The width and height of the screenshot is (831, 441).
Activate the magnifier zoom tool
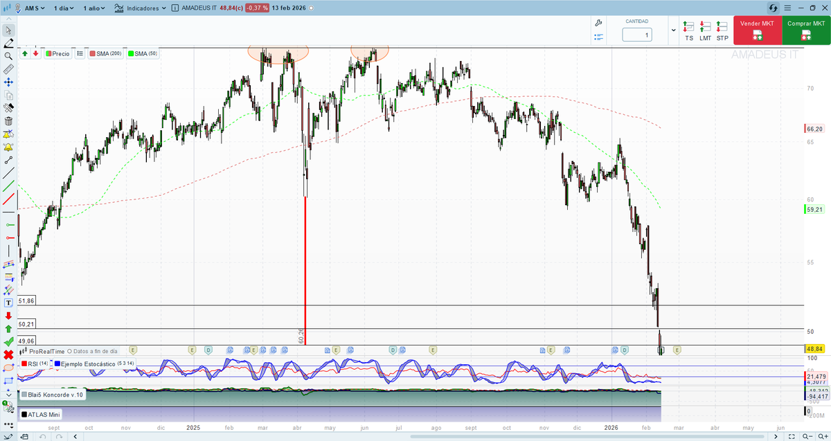(8, 56)
